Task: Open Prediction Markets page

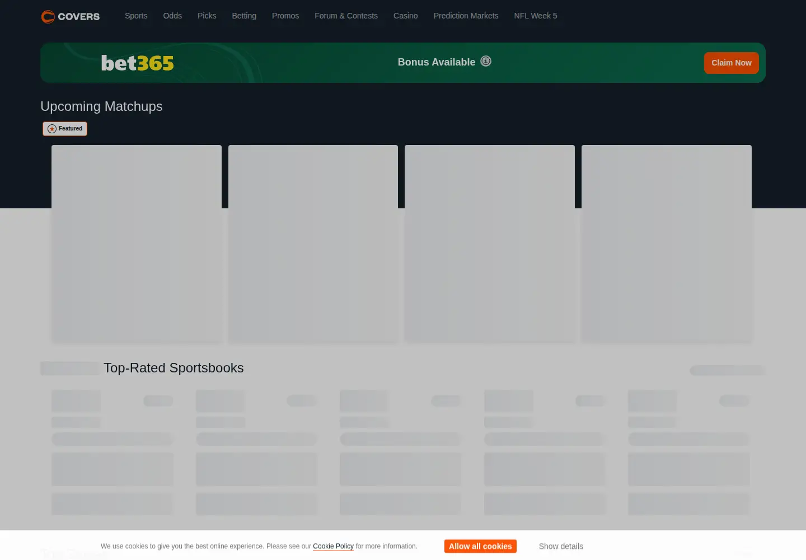Action: pos(466,16)
